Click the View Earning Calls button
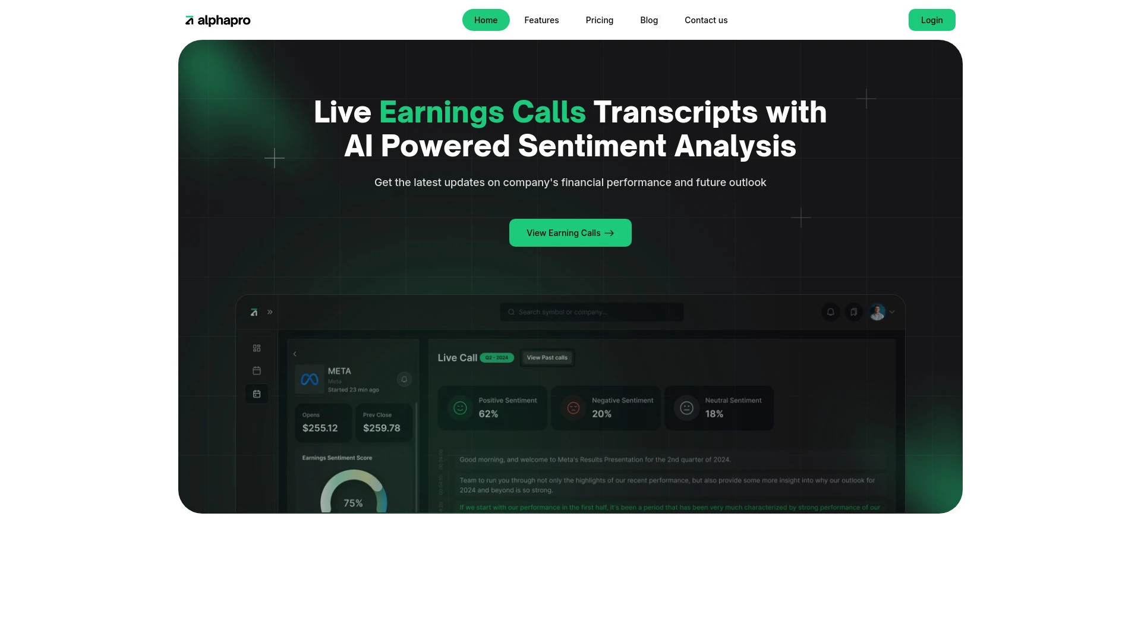The height and width of the screenshot is (642, 1141). click(570, 233)
